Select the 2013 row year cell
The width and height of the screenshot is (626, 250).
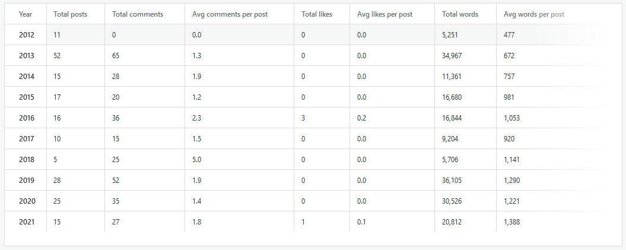click(x=26, y=56)
